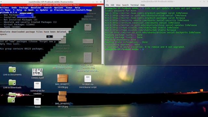Select the commands for newbies text file

pyautogui.click(x=37, y=85)
